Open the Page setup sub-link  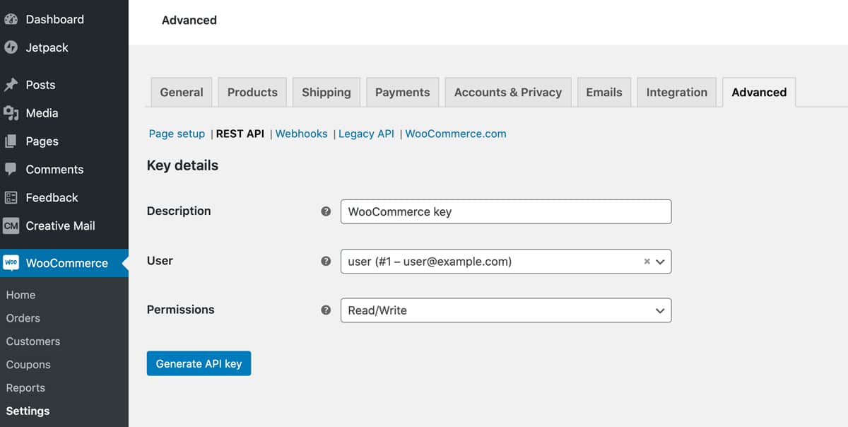177,134
